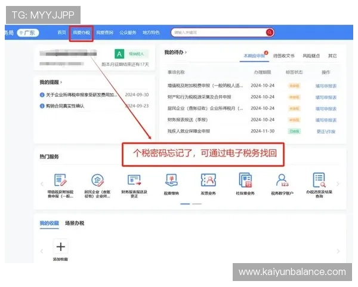Screen dimensions: 358x287
Task: Switch to the 风险疑点 tab
Action: pos(311,56)
